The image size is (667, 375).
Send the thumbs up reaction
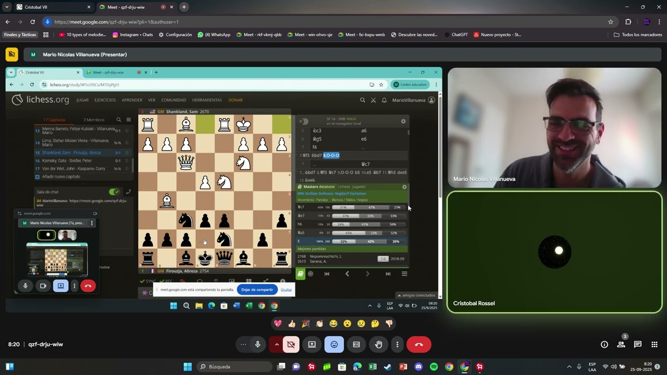pos(292,323)
